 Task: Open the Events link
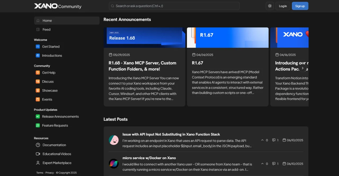tap(47, 99)
